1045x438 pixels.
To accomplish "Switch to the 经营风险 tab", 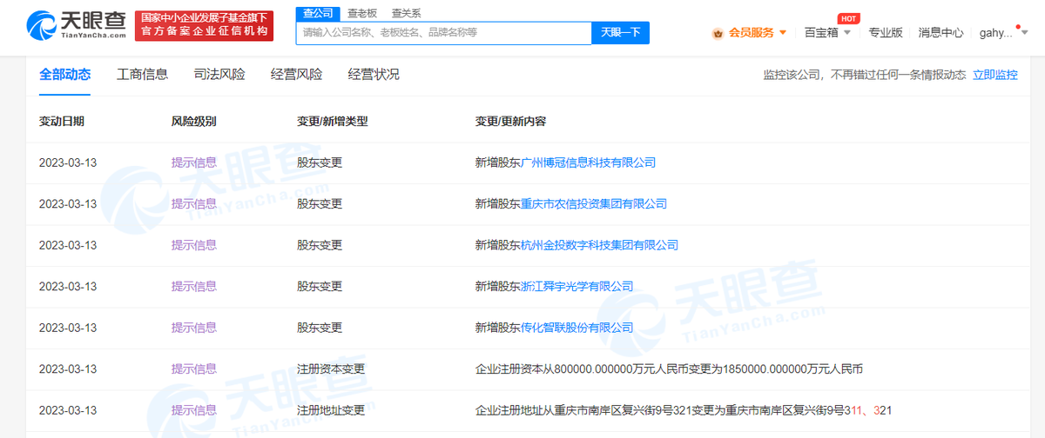I will 296,75.
